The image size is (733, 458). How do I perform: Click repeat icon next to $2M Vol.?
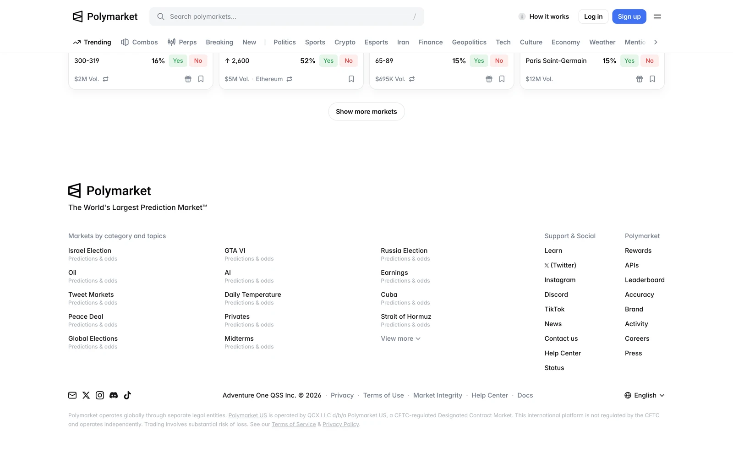[x=106, y=79]
